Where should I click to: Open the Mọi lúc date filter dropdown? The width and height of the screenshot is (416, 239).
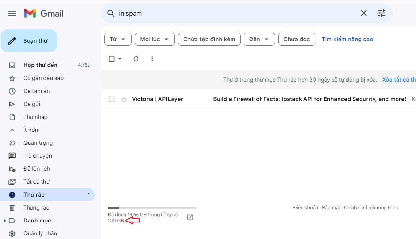[x=155, y=39]
